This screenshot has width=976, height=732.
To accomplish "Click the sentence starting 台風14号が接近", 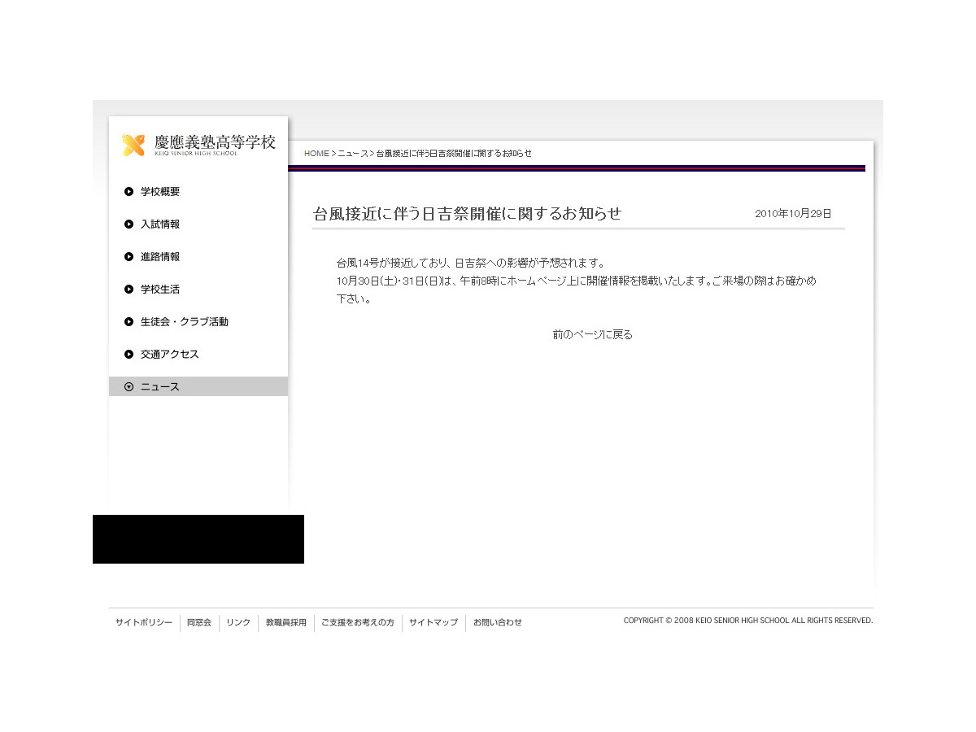I will [x=471, y=264].
